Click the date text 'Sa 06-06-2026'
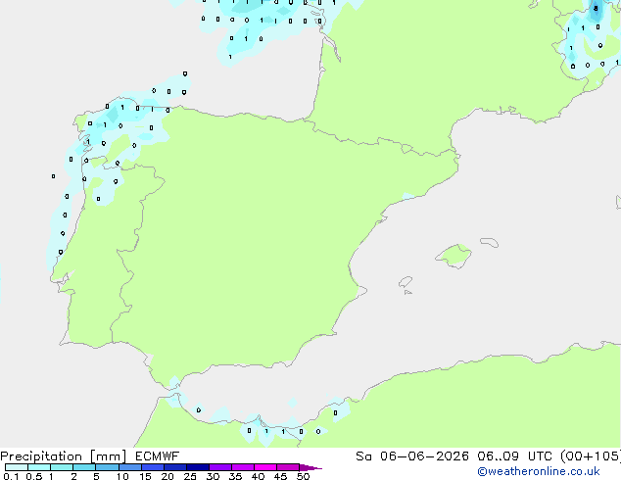The height and width of the screenshot is (480, 621). pyautogui.click(x=412, y=456)
